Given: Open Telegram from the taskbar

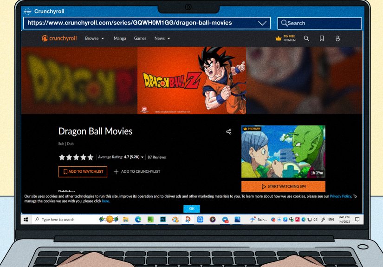Looking at the screenshot, I should pos(225,220).
